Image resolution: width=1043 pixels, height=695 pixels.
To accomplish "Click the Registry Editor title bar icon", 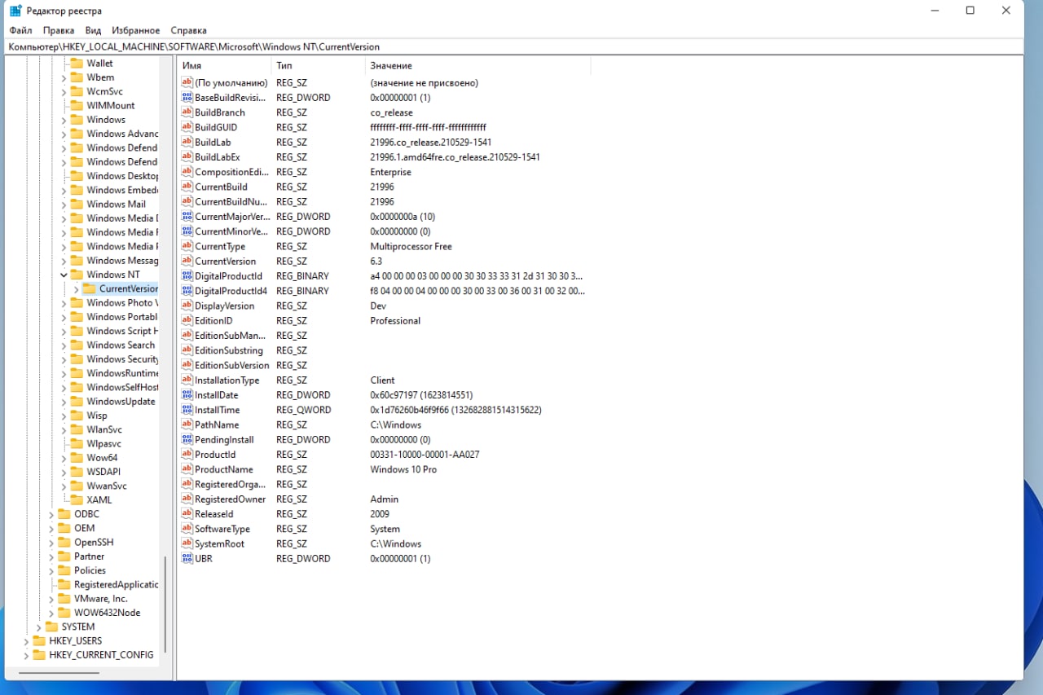I will [15, 11].
